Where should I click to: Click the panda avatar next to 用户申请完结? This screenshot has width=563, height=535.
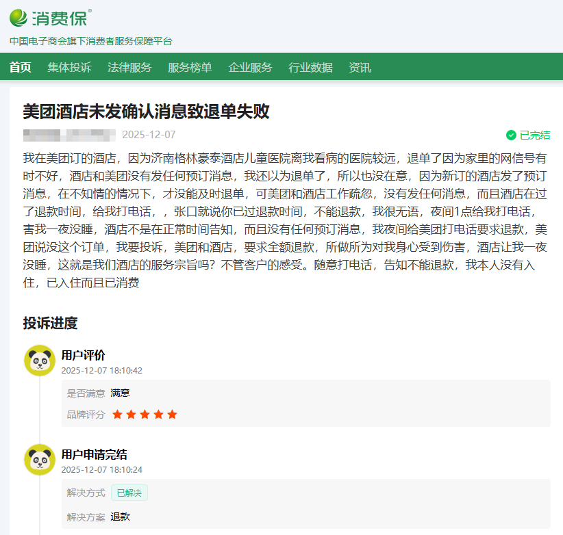click(40, 460)
